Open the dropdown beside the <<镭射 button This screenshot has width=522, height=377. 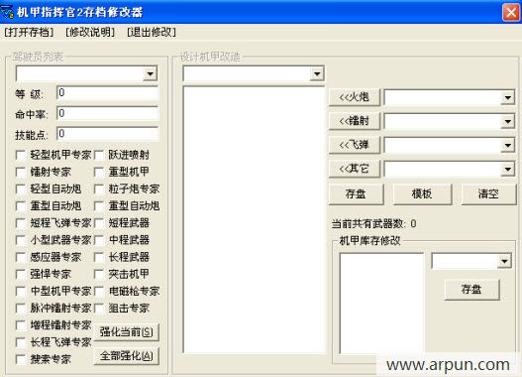coord(508,122)
